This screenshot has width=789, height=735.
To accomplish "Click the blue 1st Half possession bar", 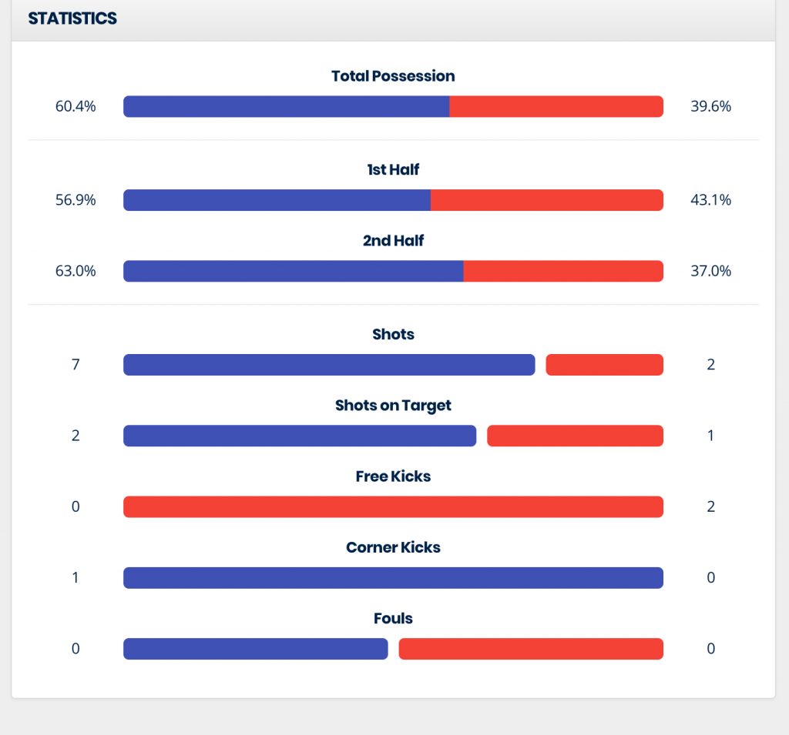I will (x=277, y=200).
